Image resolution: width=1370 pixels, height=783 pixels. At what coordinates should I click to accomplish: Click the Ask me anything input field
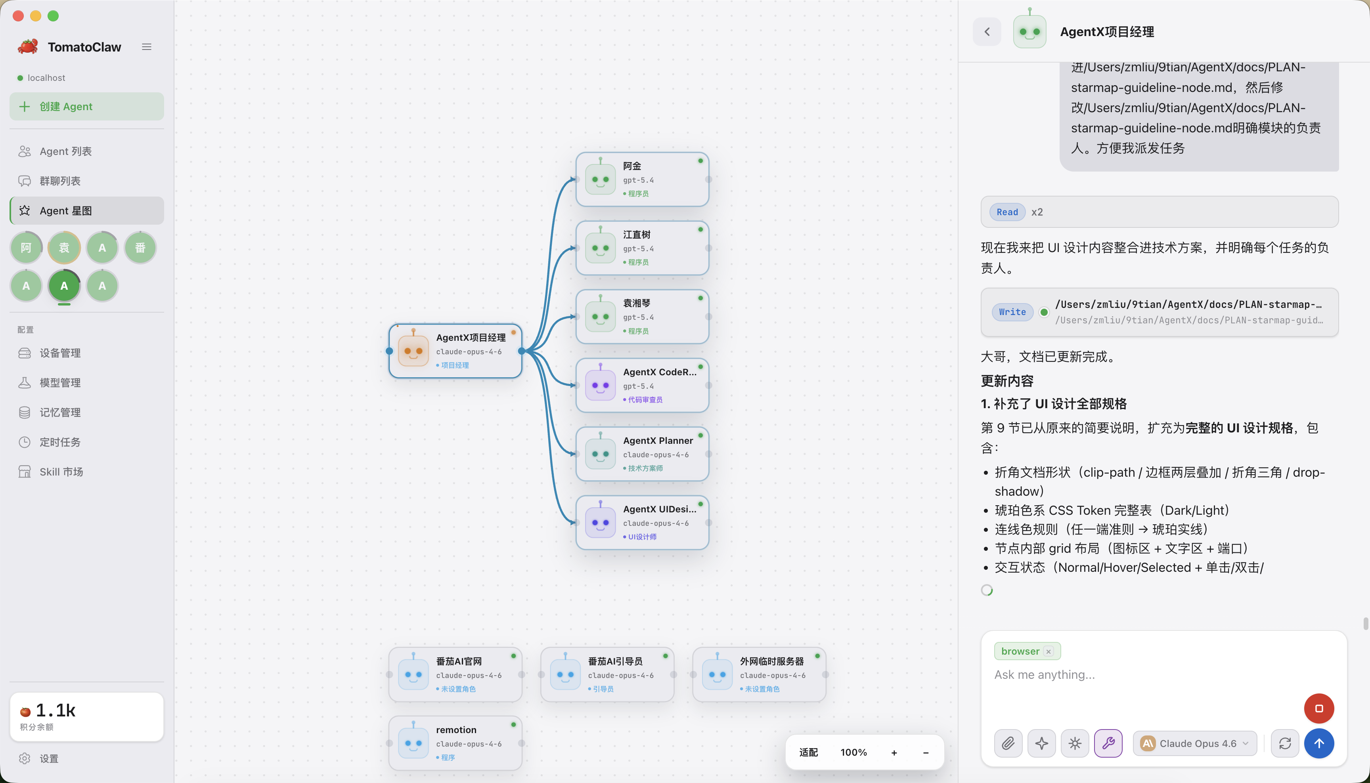pos(1146,674)
